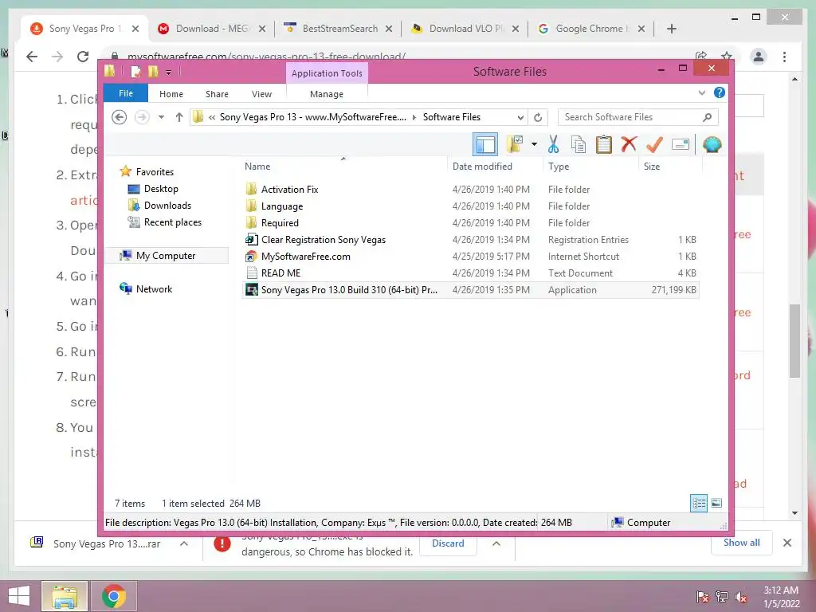Viewport: 816px width, 612px height.
Task: Select Recent places in navigation pane
Action: (x=172, y=222)
